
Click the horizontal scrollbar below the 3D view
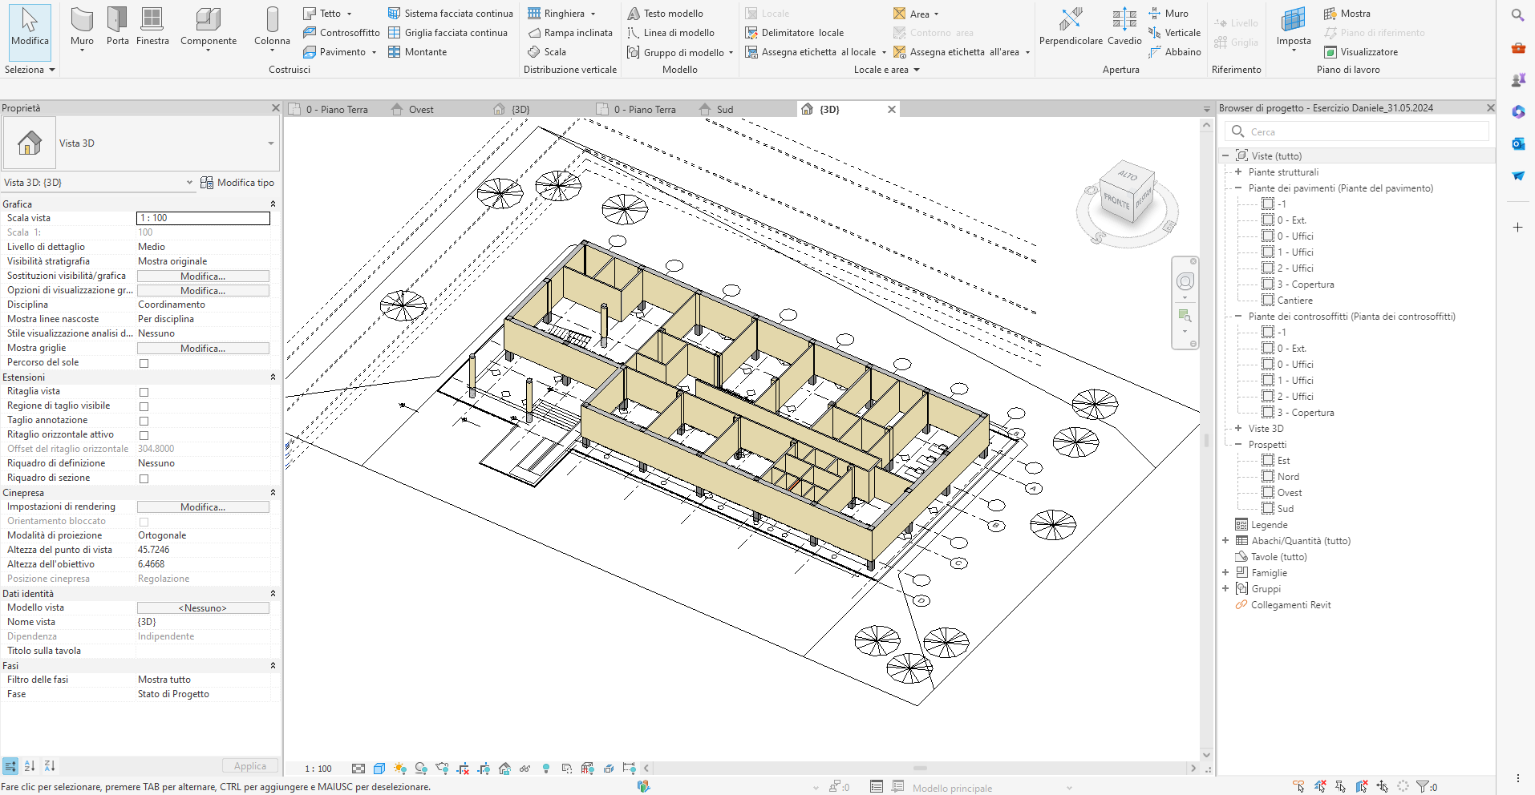tap(919, 768)
